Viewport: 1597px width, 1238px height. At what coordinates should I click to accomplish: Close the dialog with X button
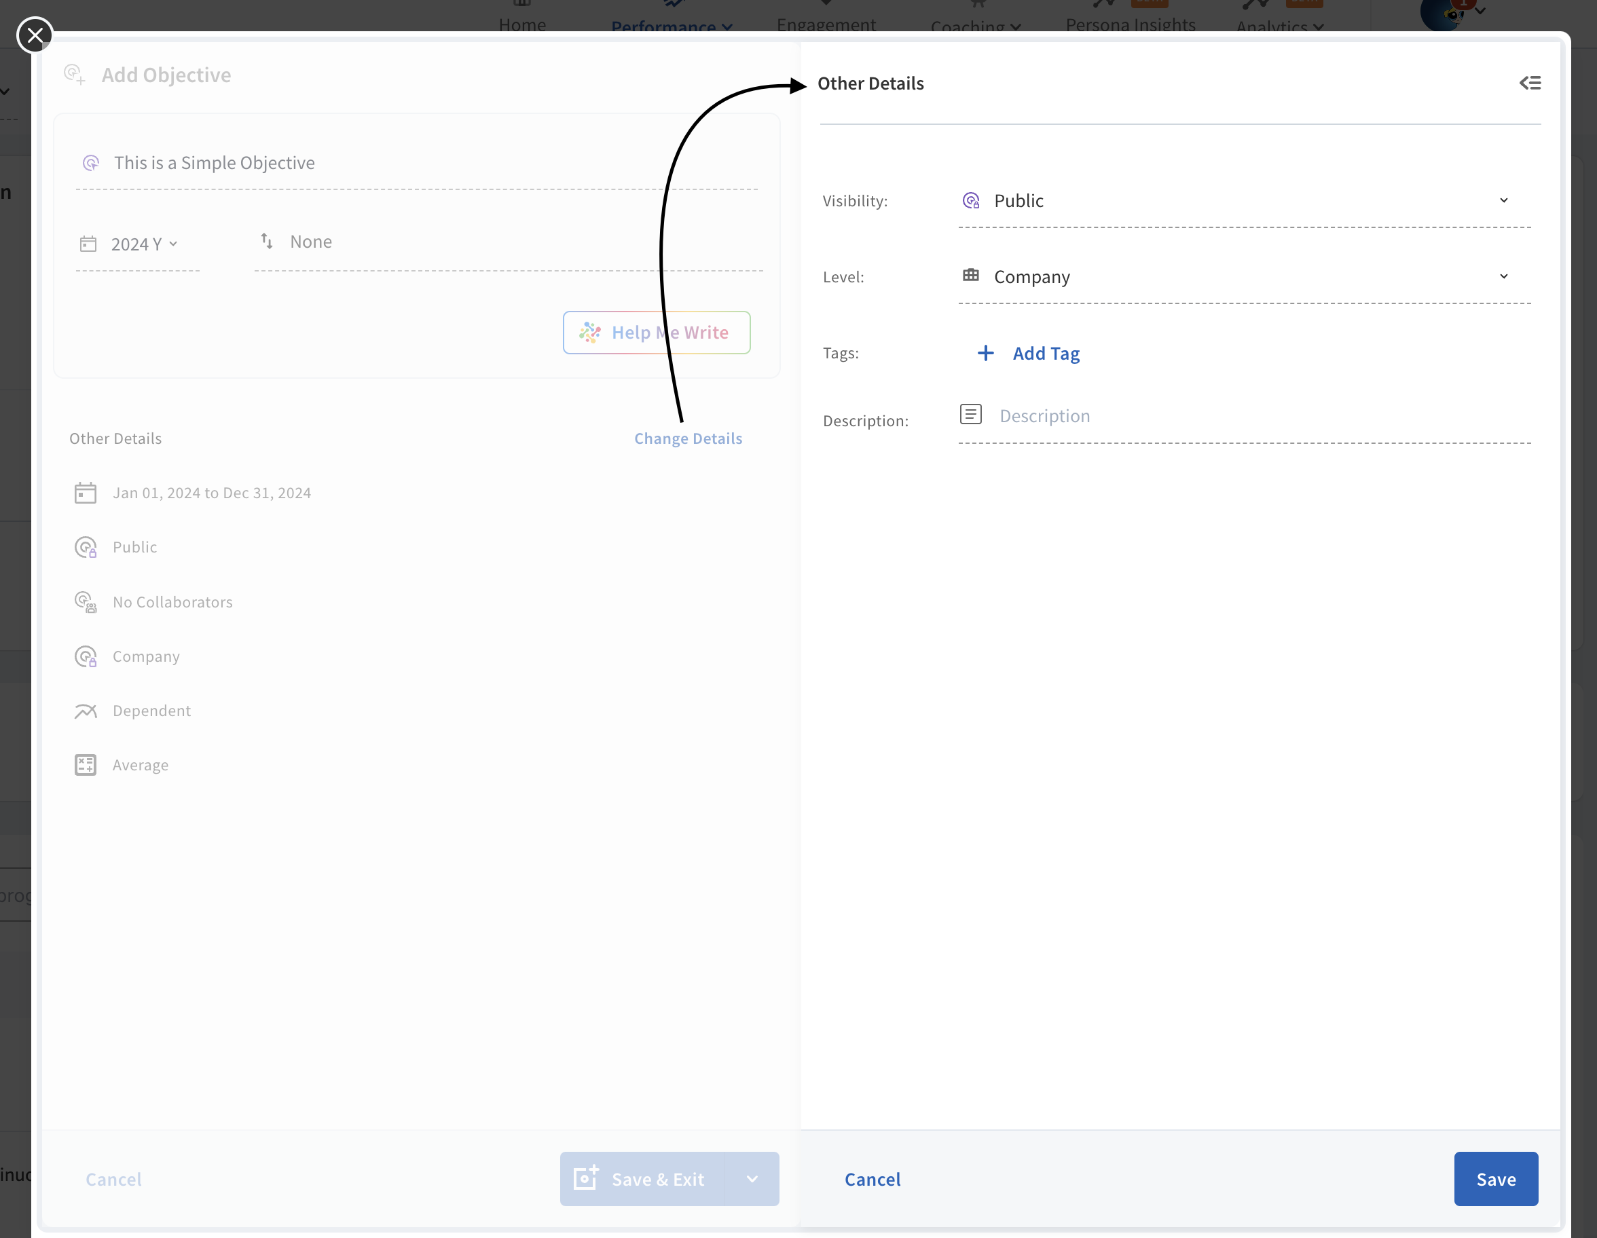35,35
